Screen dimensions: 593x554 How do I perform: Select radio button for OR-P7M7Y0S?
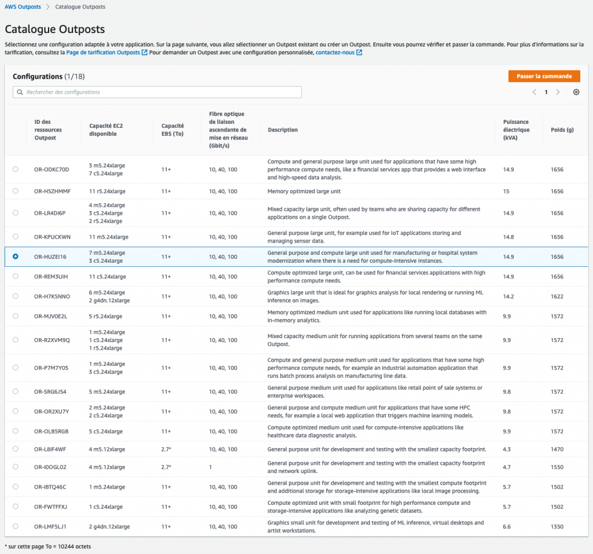coord(16,368)
